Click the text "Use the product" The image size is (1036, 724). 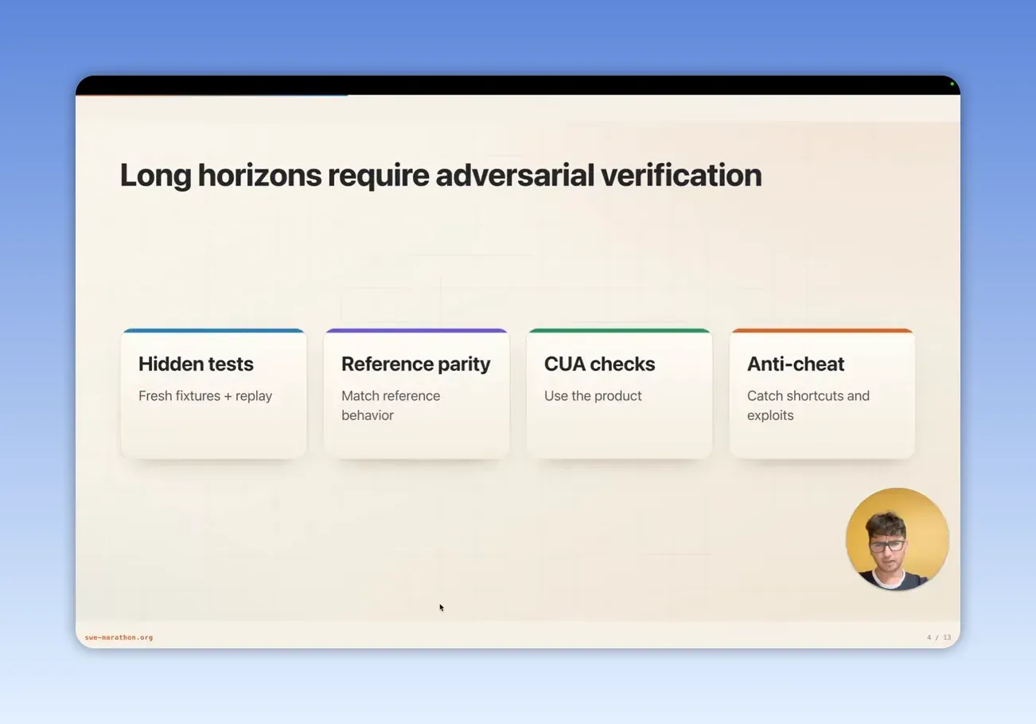click(x=593, y=395)
